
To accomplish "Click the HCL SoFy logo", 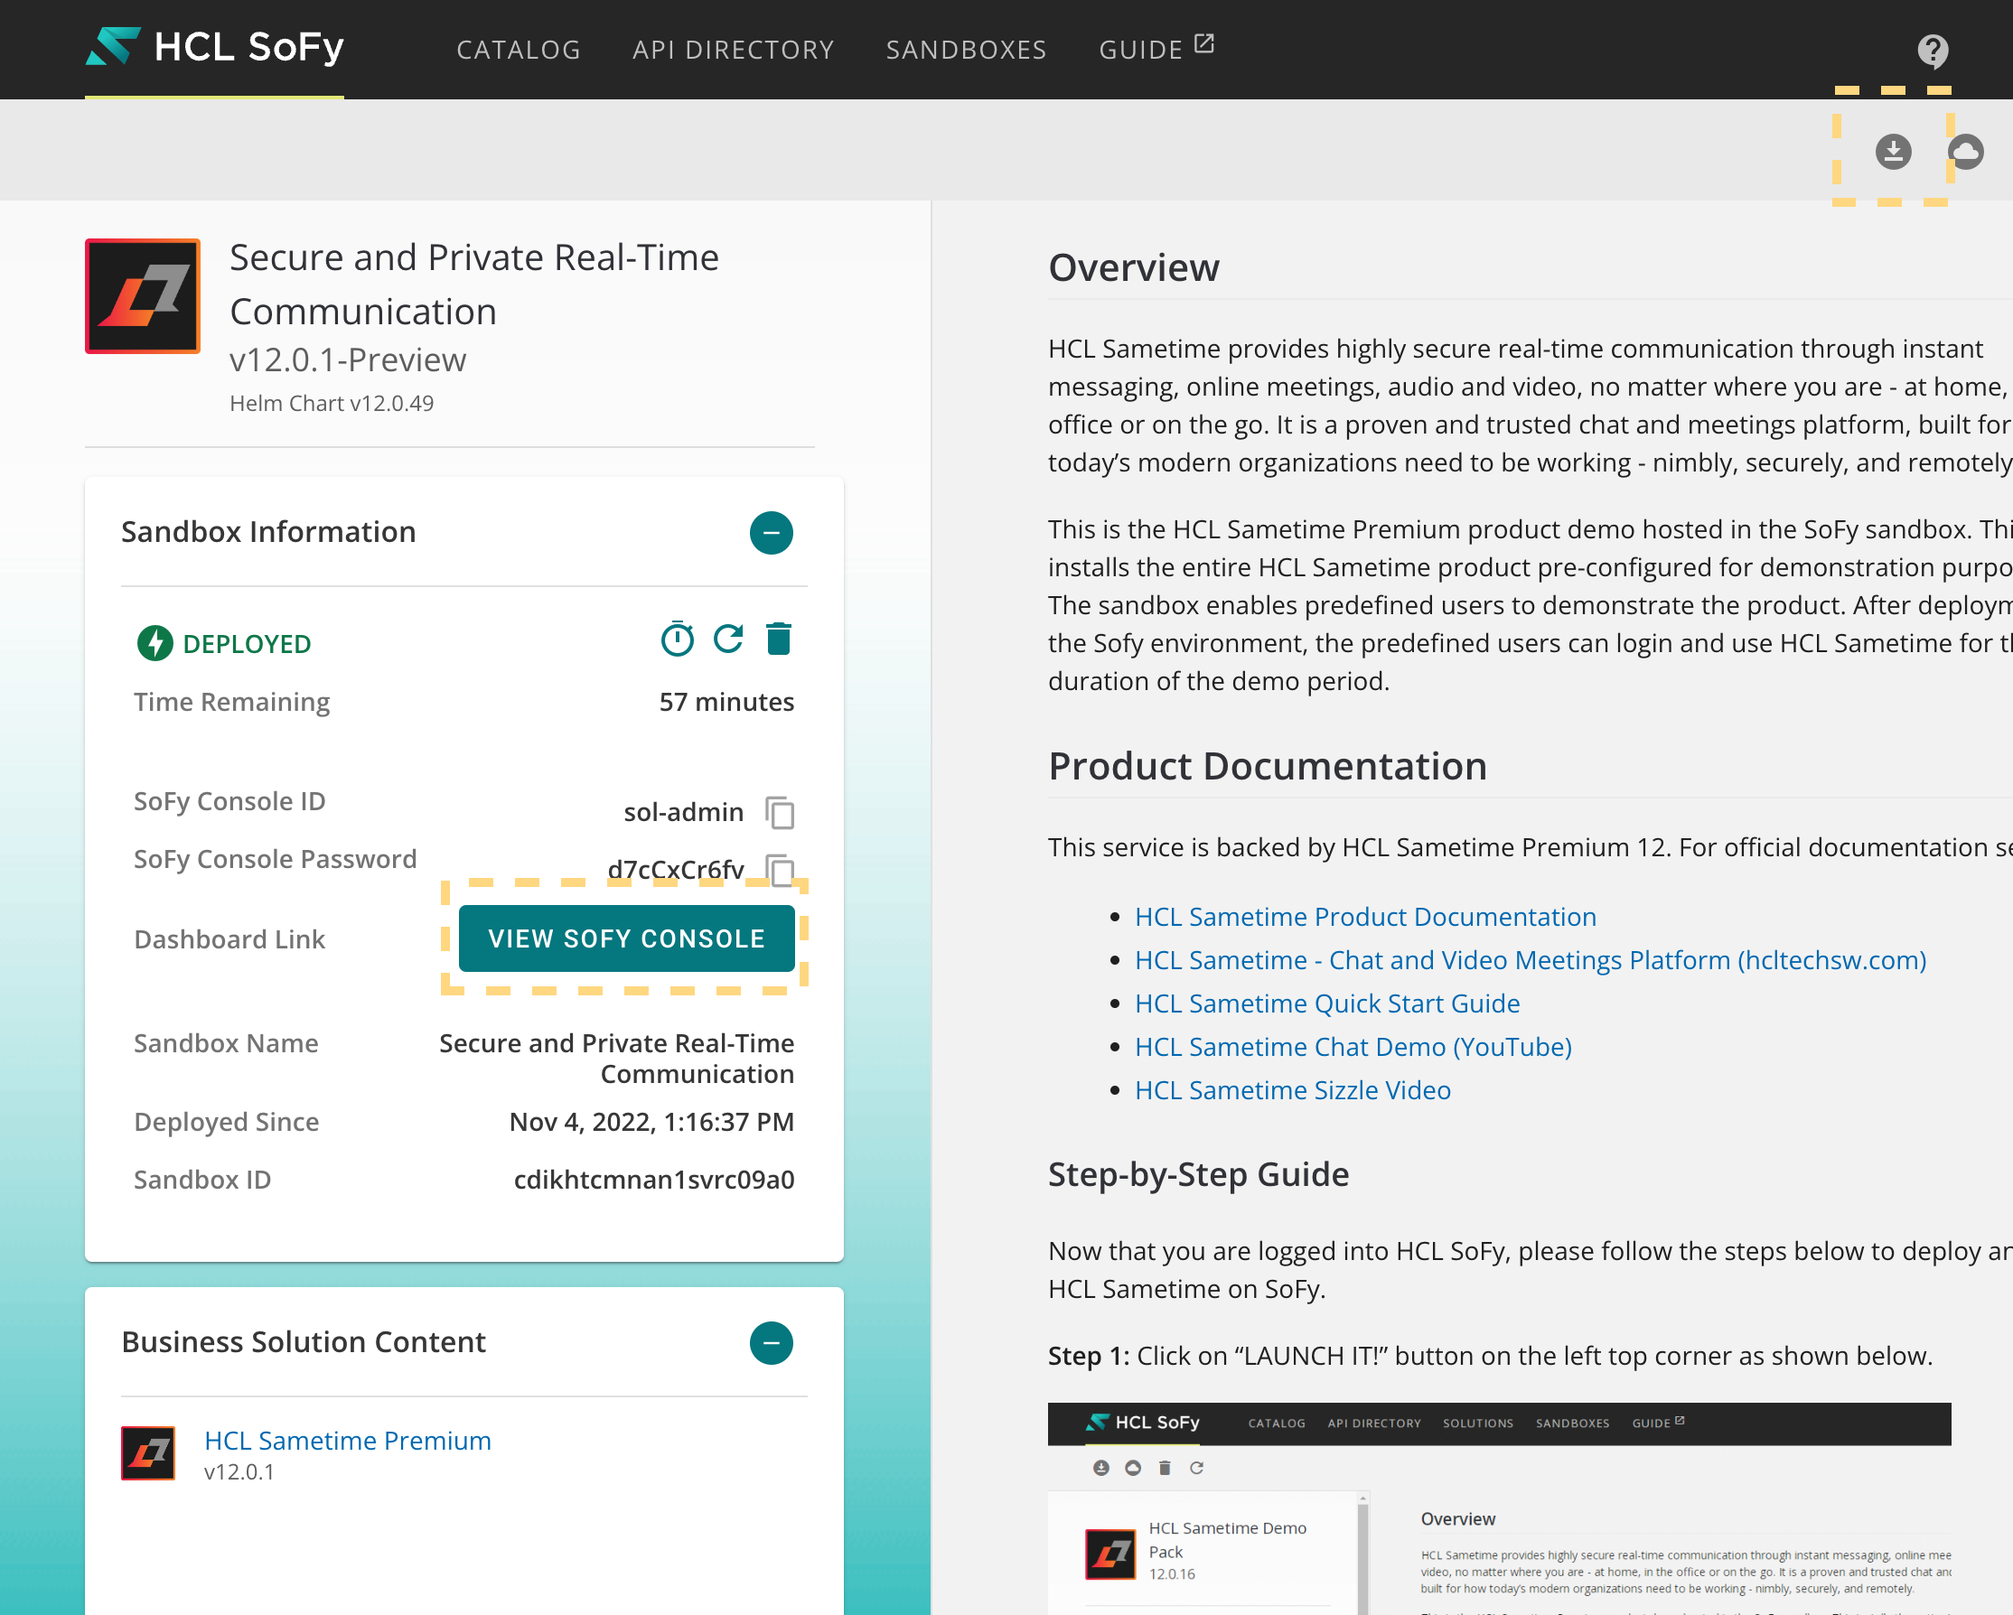I will point(215,47).
